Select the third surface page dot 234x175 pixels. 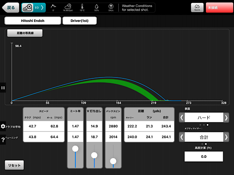(207, 125)
